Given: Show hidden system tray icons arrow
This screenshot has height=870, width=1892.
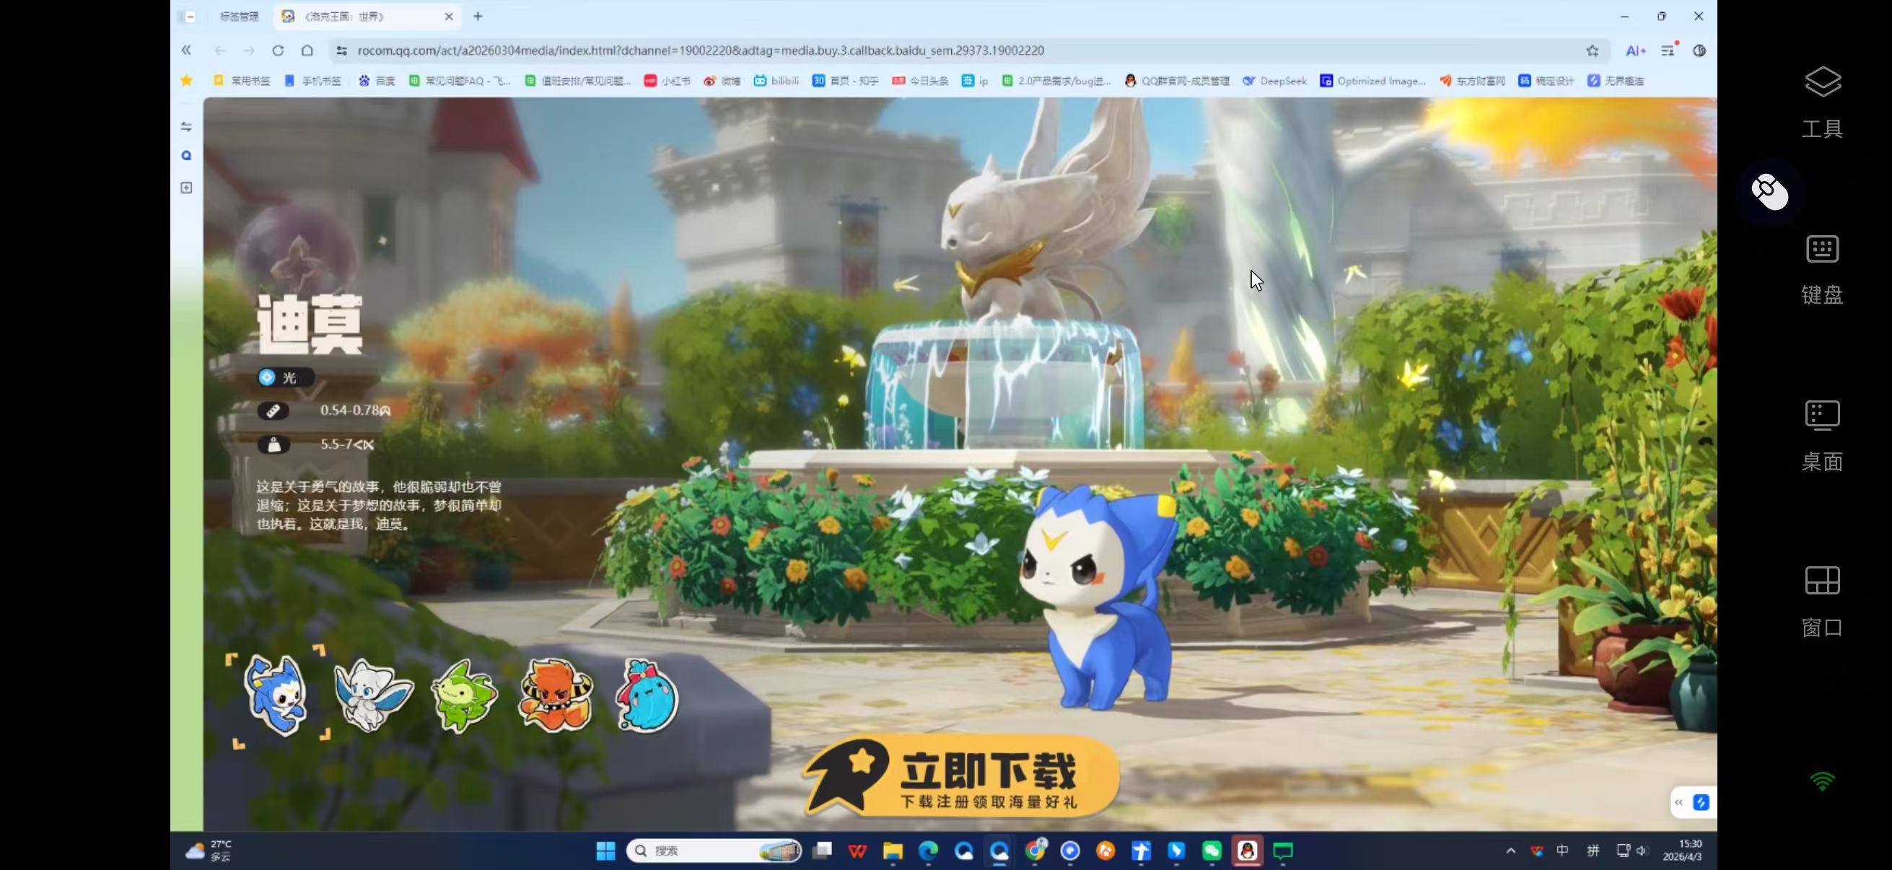Looking at the screenshot, I should point(1510,851).
